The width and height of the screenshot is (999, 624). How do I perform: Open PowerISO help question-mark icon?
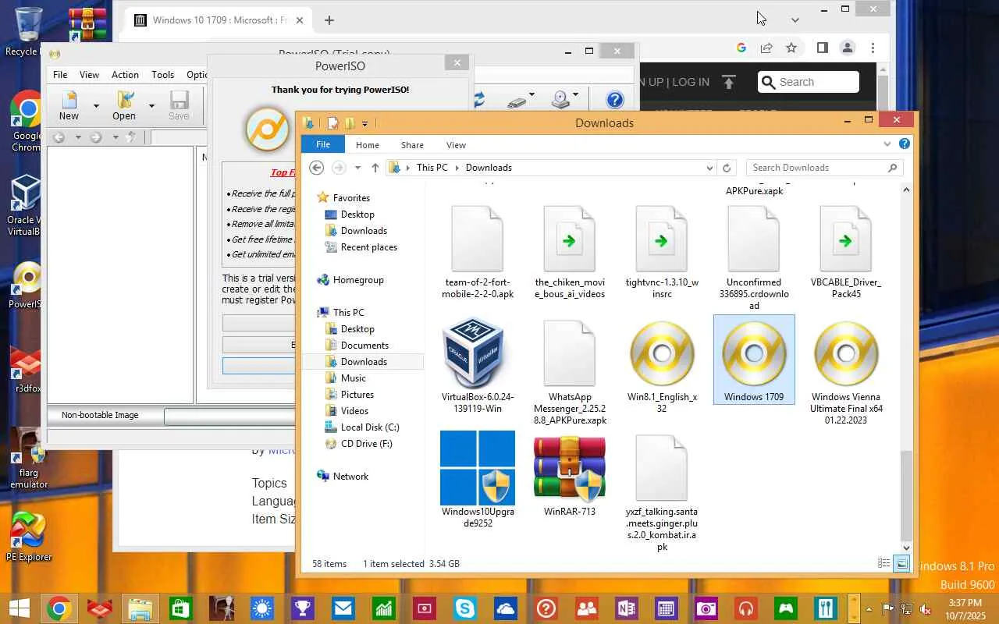coord(615,100)
